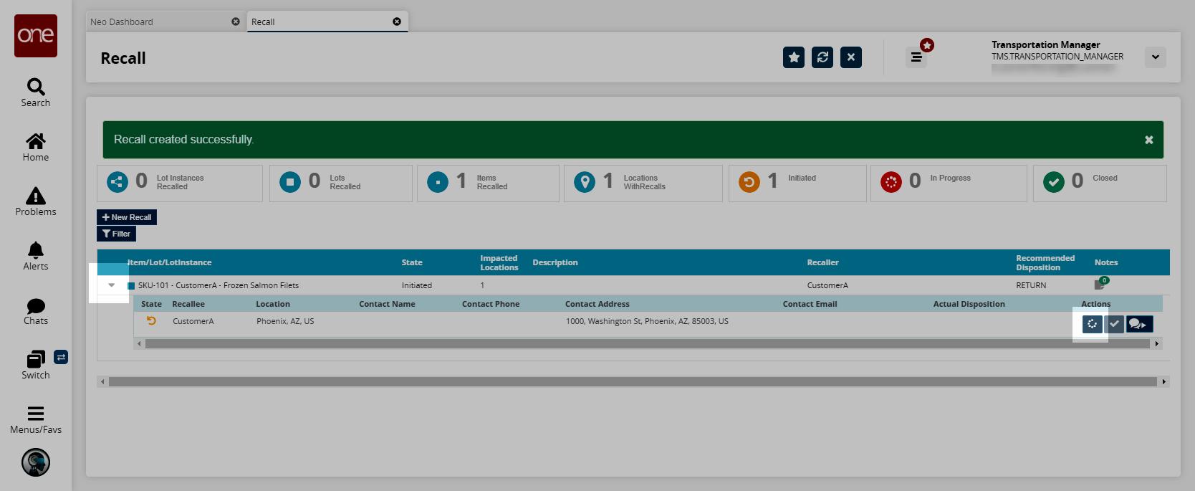Image resolution: width=1195 pixels, height=491 pixels.
Task: Create a New Recall
Action: 127,217
